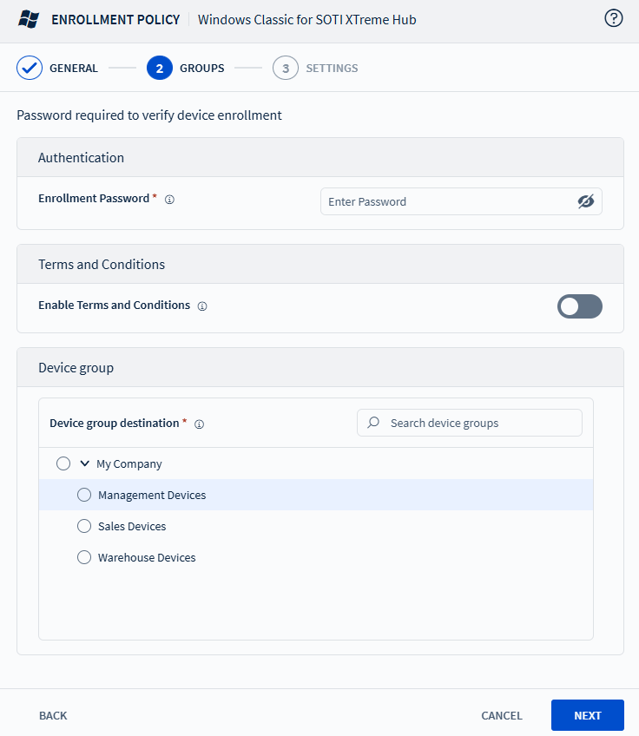Click the help question mark icon
Screen dimensions: 639x736
pos(614,18)
